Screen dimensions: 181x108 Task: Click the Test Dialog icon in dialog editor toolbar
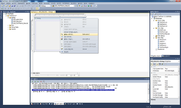(x=3, y=8)
